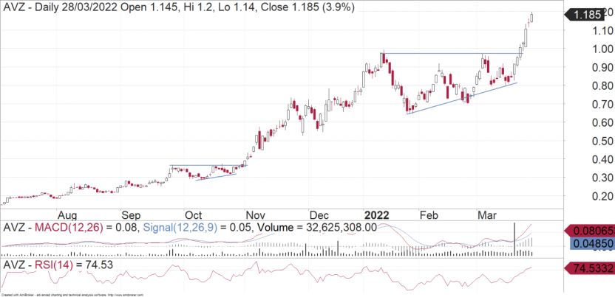Click the red MACD value tag
The width and height of the screenshot is (615, 297).
pos(589,231)
